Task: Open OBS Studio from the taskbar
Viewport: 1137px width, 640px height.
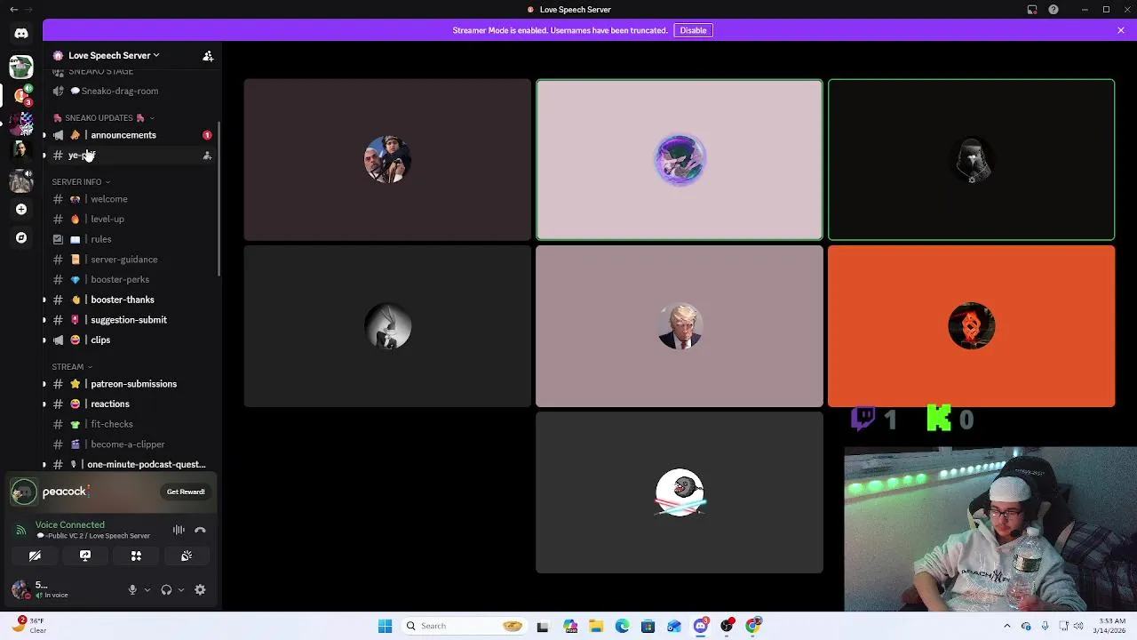Action: pyautogui.click(x=727, y=626)
